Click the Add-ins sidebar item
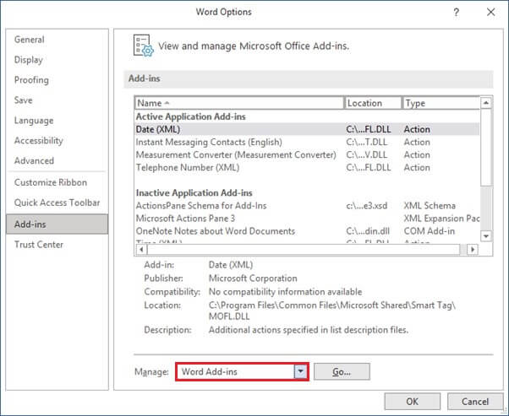This screenshot has height=416, width=509. [57, 224]
